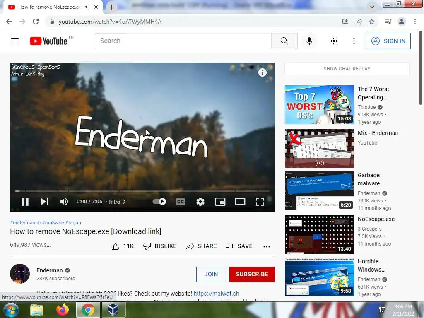This screenshot has height=318, width=424.
Task: Open more actions ellipsis below video
Action: [267, 246]
